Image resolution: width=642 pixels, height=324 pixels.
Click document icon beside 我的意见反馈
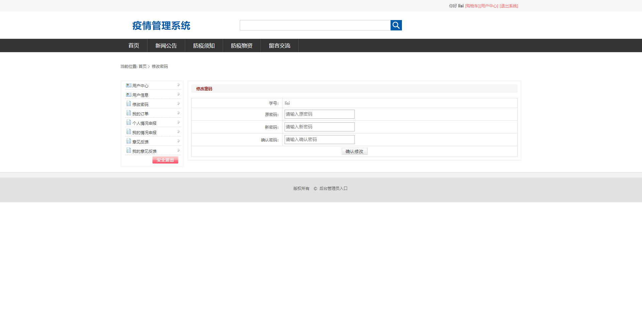pyautogui.click(x=129, y=150)
